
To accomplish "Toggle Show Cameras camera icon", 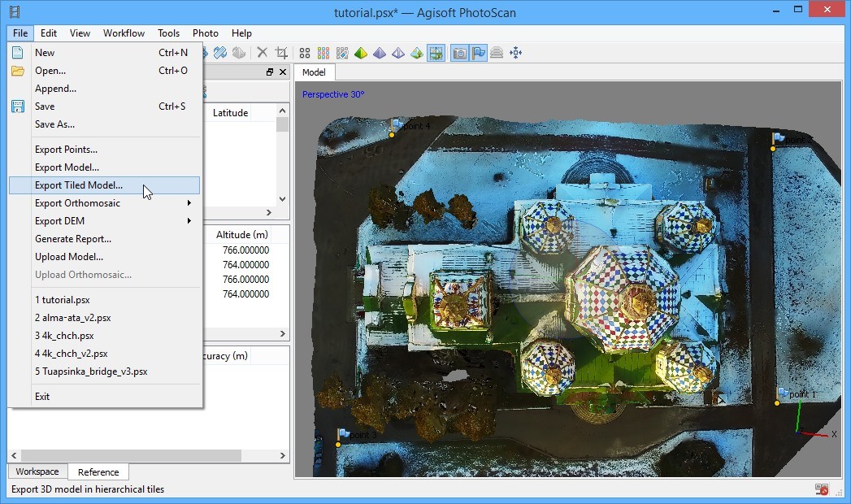I will coord(460,53).
